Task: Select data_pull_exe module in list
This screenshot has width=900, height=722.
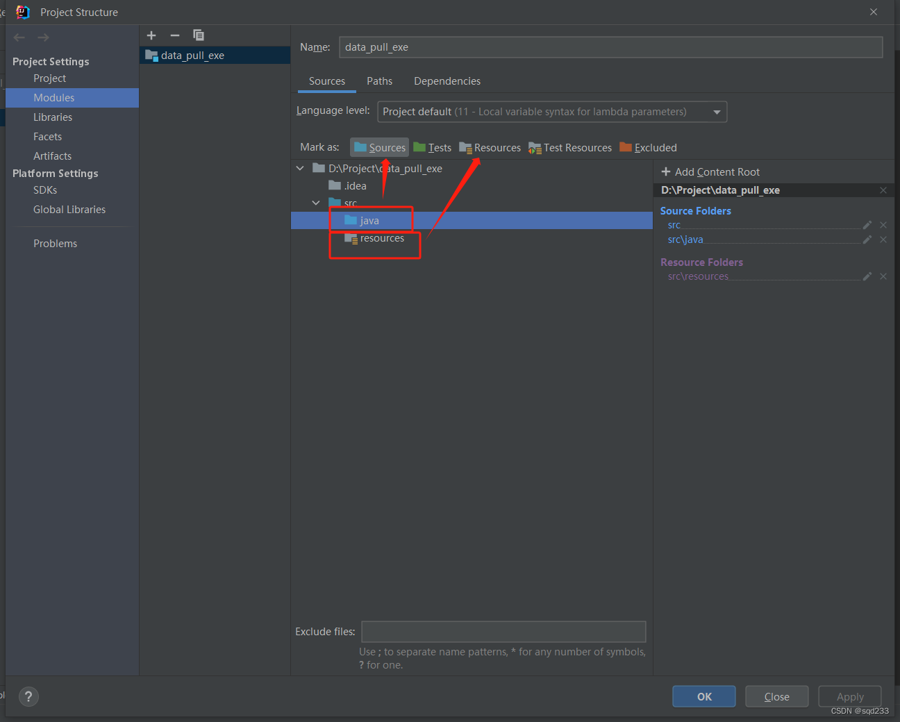Action: (215, 56)
